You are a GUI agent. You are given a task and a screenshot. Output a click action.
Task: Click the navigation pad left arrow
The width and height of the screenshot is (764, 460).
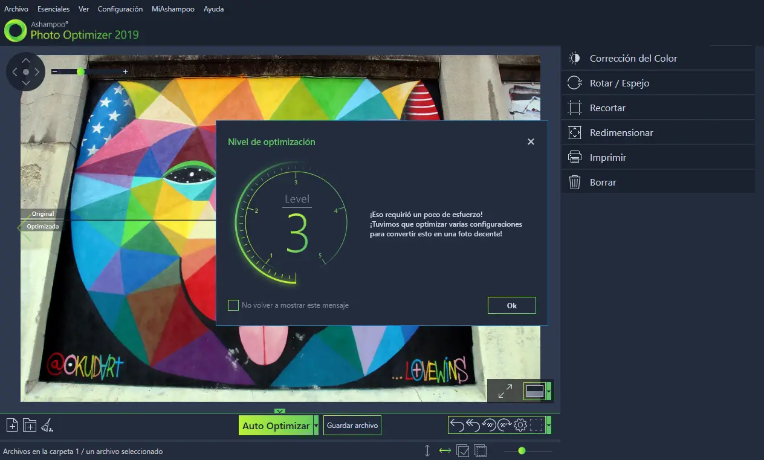click(15, 72)
